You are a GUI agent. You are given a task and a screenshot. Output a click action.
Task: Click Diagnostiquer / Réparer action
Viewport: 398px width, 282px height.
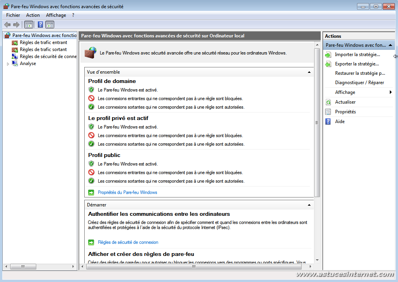point(359,83)
